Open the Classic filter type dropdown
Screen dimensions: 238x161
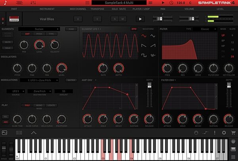(x=205, y=29)
